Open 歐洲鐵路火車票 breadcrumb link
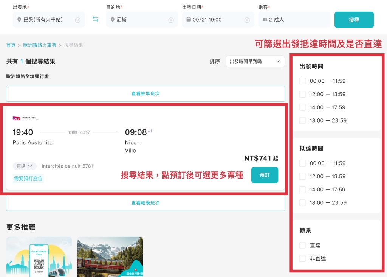Image resolution: width=387 pixels, height=277 pixels. click(40, 45)
